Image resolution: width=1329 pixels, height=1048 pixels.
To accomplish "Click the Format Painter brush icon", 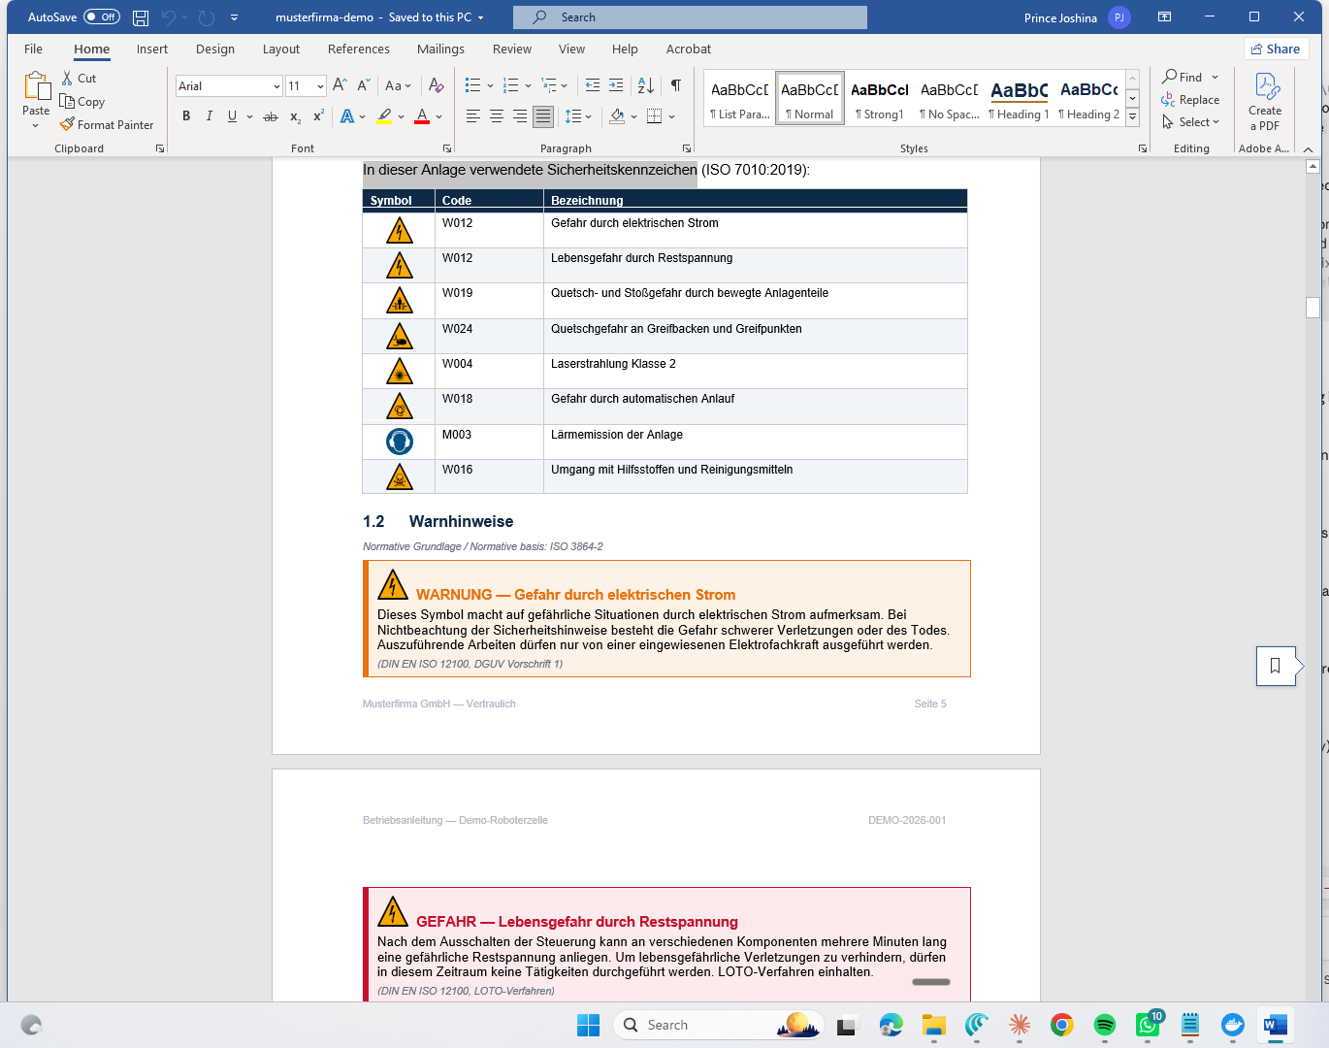I will (x=67, y=124).
